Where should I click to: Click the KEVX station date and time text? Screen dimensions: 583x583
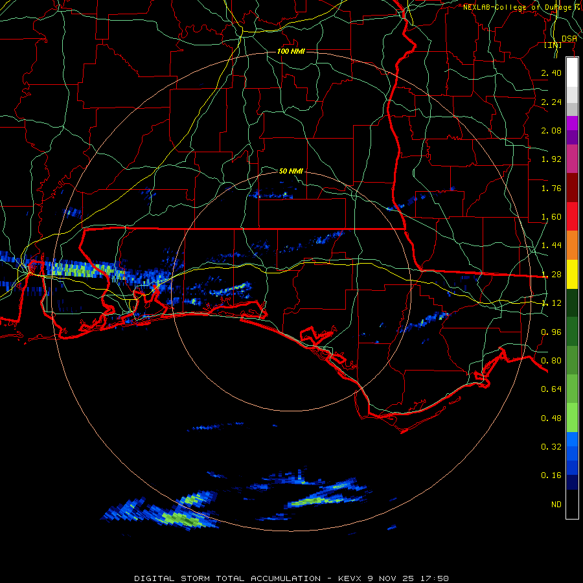click(393, 578)
